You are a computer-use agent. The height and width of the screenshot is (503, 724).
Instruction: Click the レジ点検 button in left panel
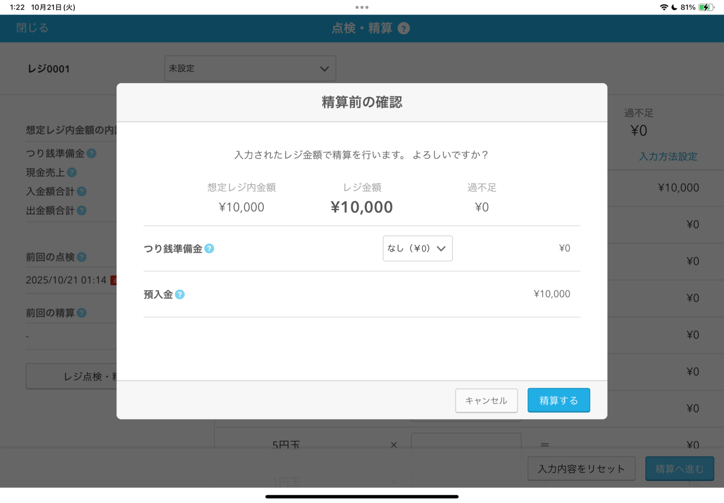(71, 377)
